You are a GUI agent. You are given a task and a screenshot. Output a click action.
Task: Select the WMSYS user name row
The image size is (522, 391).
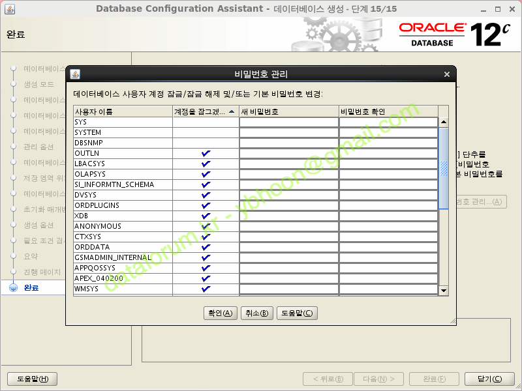click(x=123, y=289)
